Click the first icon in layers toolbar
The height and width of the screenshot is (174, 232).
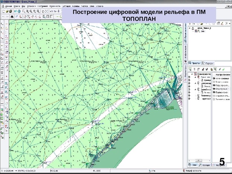click(x=190, y=69)
